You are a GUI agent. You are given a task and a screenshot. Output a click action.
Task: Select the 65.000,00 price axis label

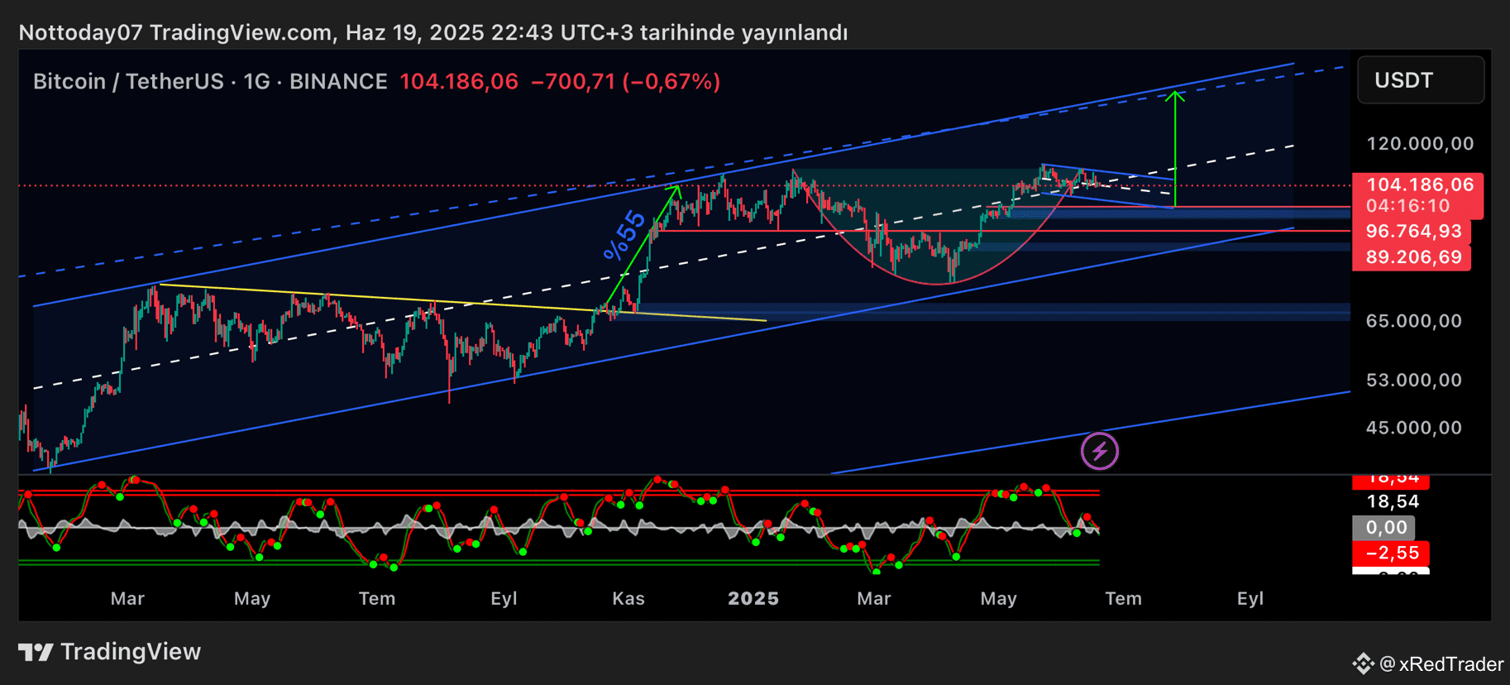[x=1414, y=320]
